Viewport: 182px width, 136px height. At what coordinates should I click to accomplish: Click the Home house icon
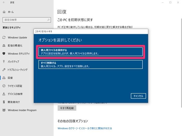click(4, 12)
